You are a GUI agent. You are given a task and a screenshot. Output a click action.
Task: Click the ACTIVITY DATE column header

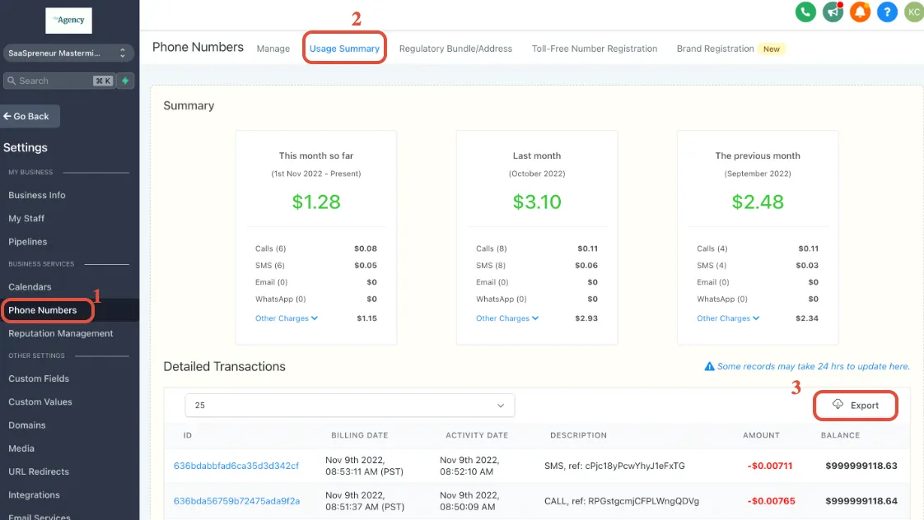click(x=477, y=435)
